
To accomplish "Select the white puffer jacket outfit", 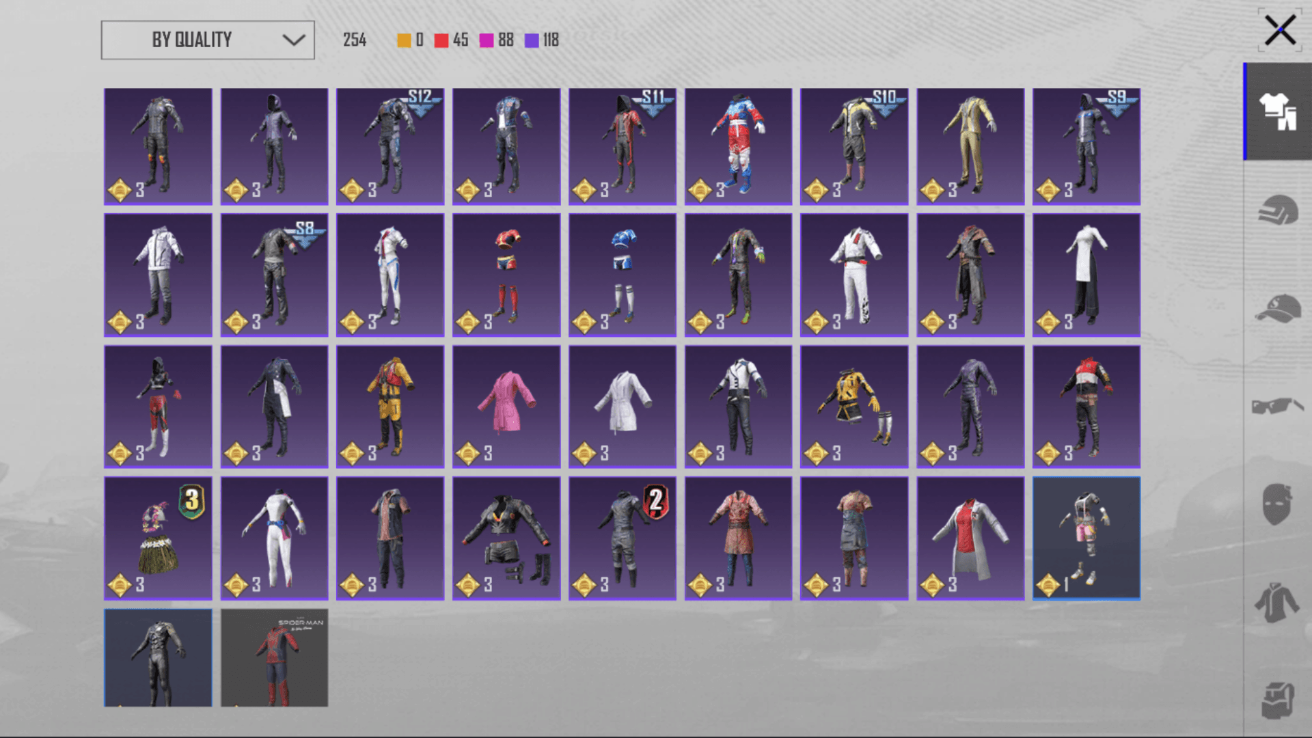I will [158, 275].
